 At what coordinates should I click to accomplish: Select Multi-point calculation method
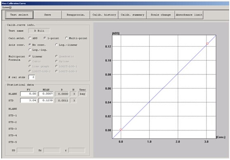[x=66, y=38]
